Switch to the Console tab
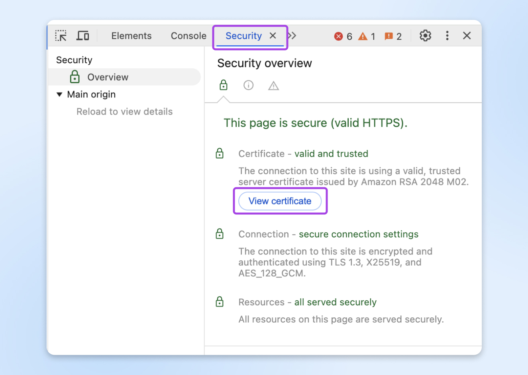This screenshot has width=528, height=375. click(188, 35)
